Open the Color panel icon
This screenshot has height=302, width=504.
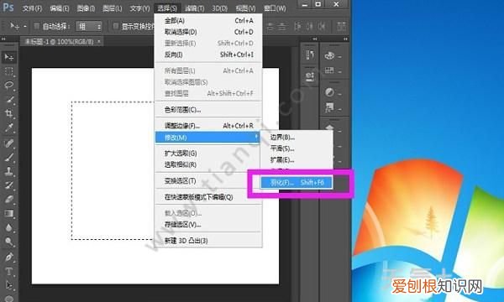point(329,55)
